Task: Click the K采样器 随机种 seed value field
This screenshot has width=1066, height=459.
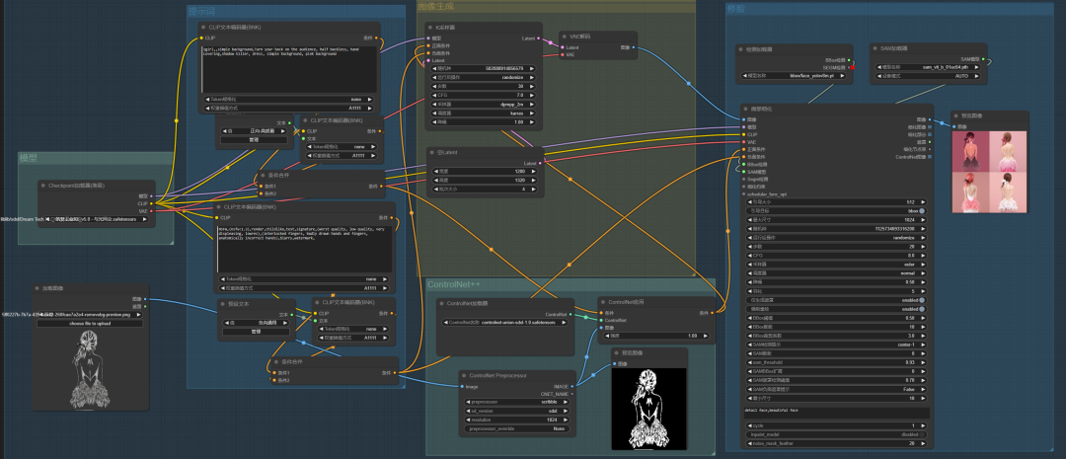Action: pyautogui.click(x=484, y=69)
